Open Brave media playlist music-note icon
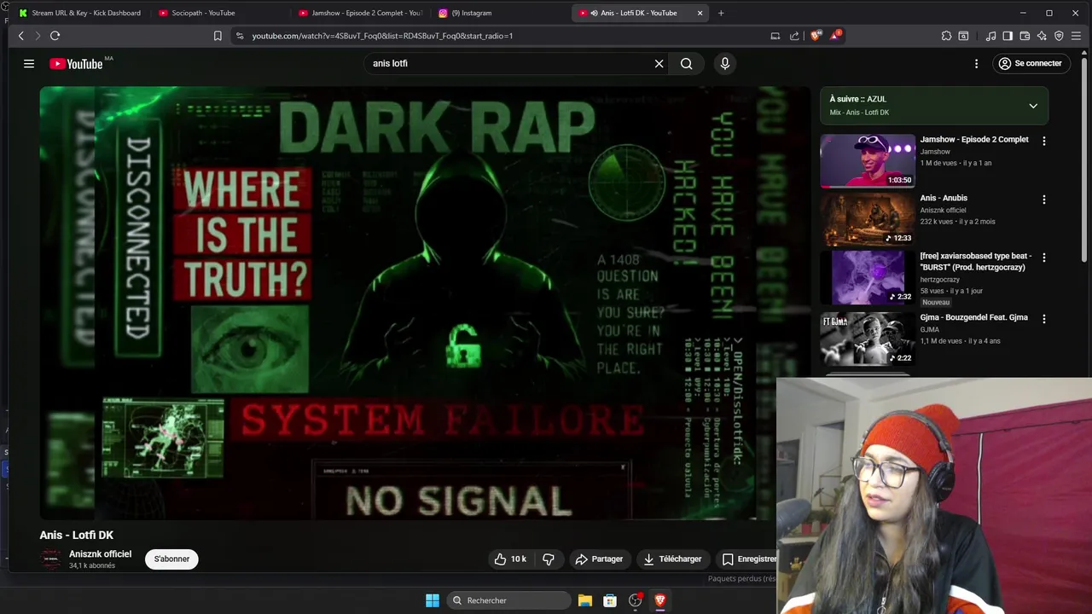Image resolution: width=1092 pixels, height=614 pixels. (x=990, y=36)
